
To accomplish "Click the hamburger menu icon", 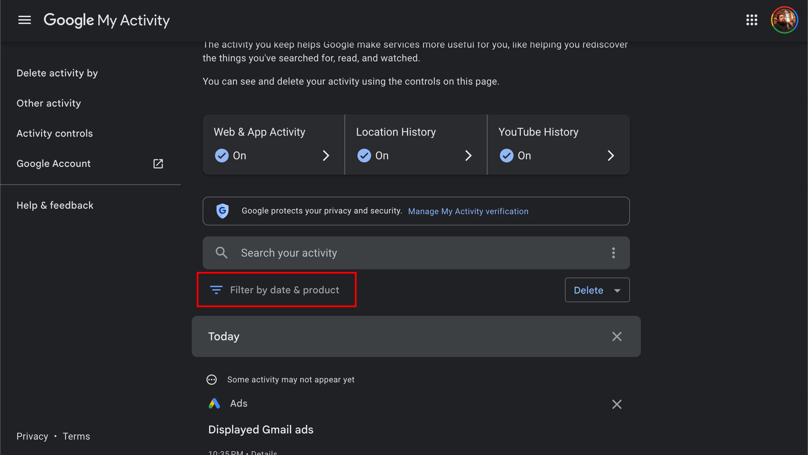I will click(x=24, y=20).
